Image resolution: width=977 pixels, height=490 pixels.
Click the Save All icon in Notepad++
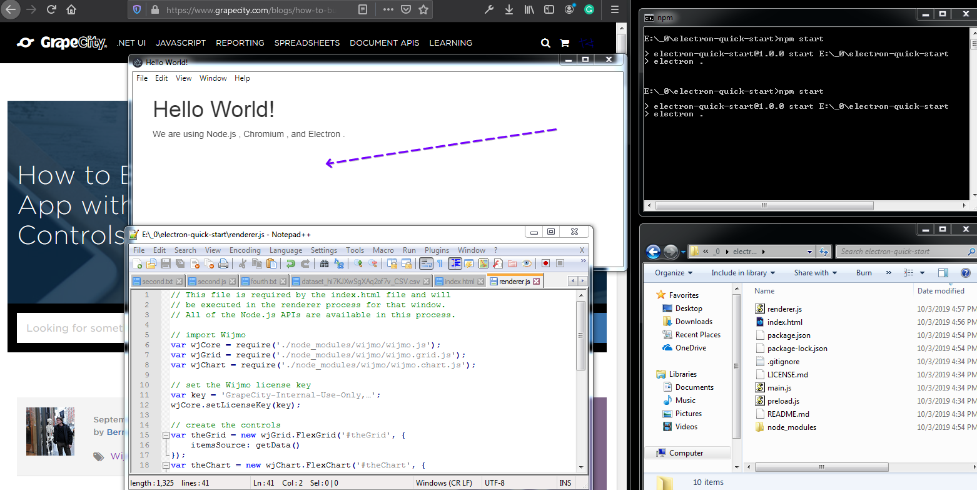(x=180, y=263)
